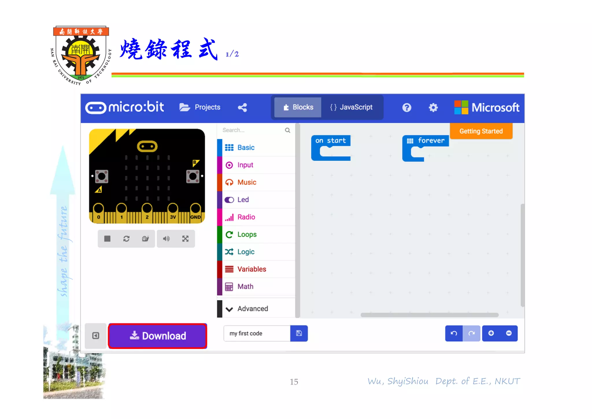Redo the last change
Viewport: 592px width, 419px height.
pos(471,333)
